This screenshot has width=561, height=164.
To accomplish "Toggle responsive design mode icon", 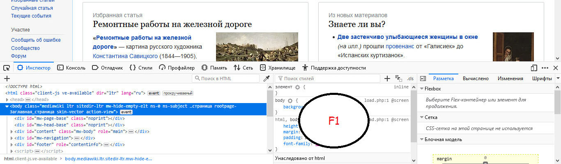I will tap(534, 68).
